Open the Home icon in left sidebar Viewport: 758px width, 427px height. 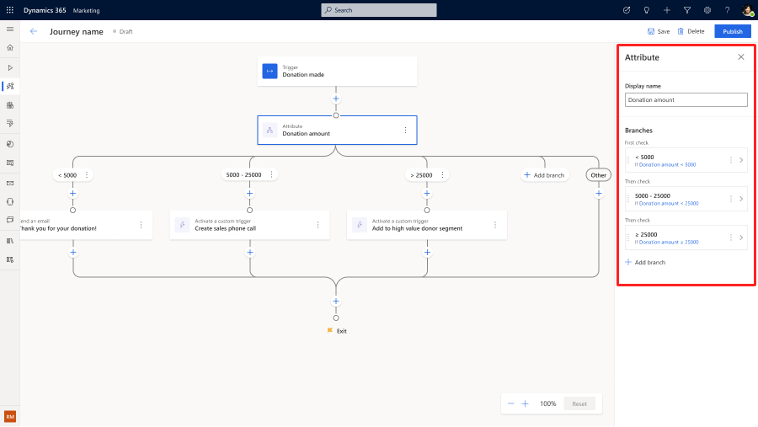[x=10, y=48]
